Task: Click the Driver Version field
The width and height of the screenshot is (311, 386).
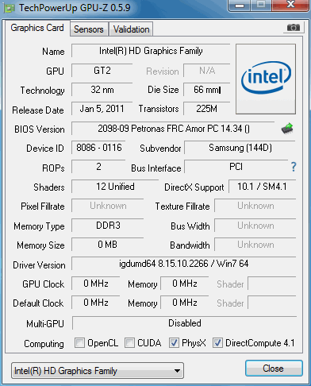Action: (183, 264)
